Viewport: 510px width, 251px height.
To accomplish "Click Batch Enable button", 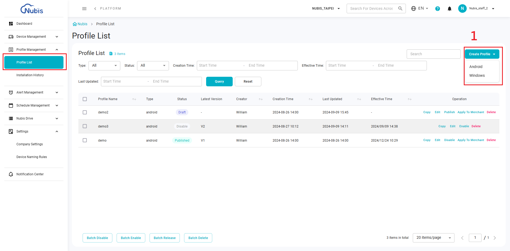I will (x=131, y=238).
